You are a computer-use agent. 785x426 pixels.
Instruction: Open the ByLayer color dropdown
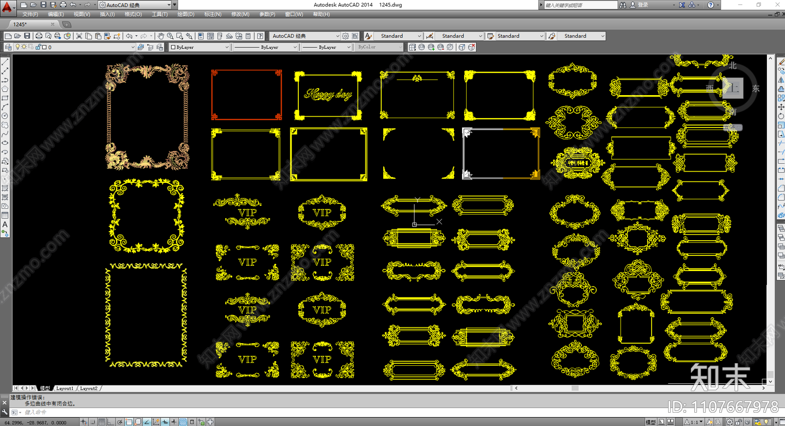click(x=227, y=48)
